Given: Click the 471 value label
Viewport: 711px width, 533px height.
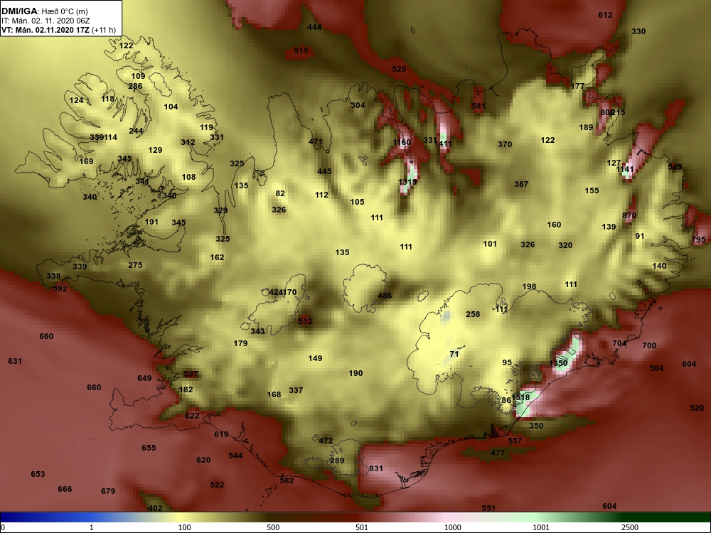Looking at the screenshot, I should tap(315, 141).
